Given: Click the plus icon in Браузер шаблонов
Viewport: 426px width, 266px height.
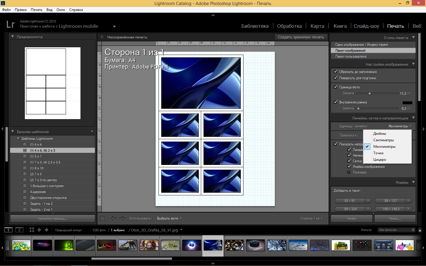Looking at the screenshot, I should [x=92, y=131].
